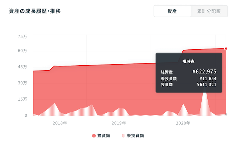Screen dimensions: 232x142
Task: Click the 75万 y-axis label
Action: (x=22, y=36)
